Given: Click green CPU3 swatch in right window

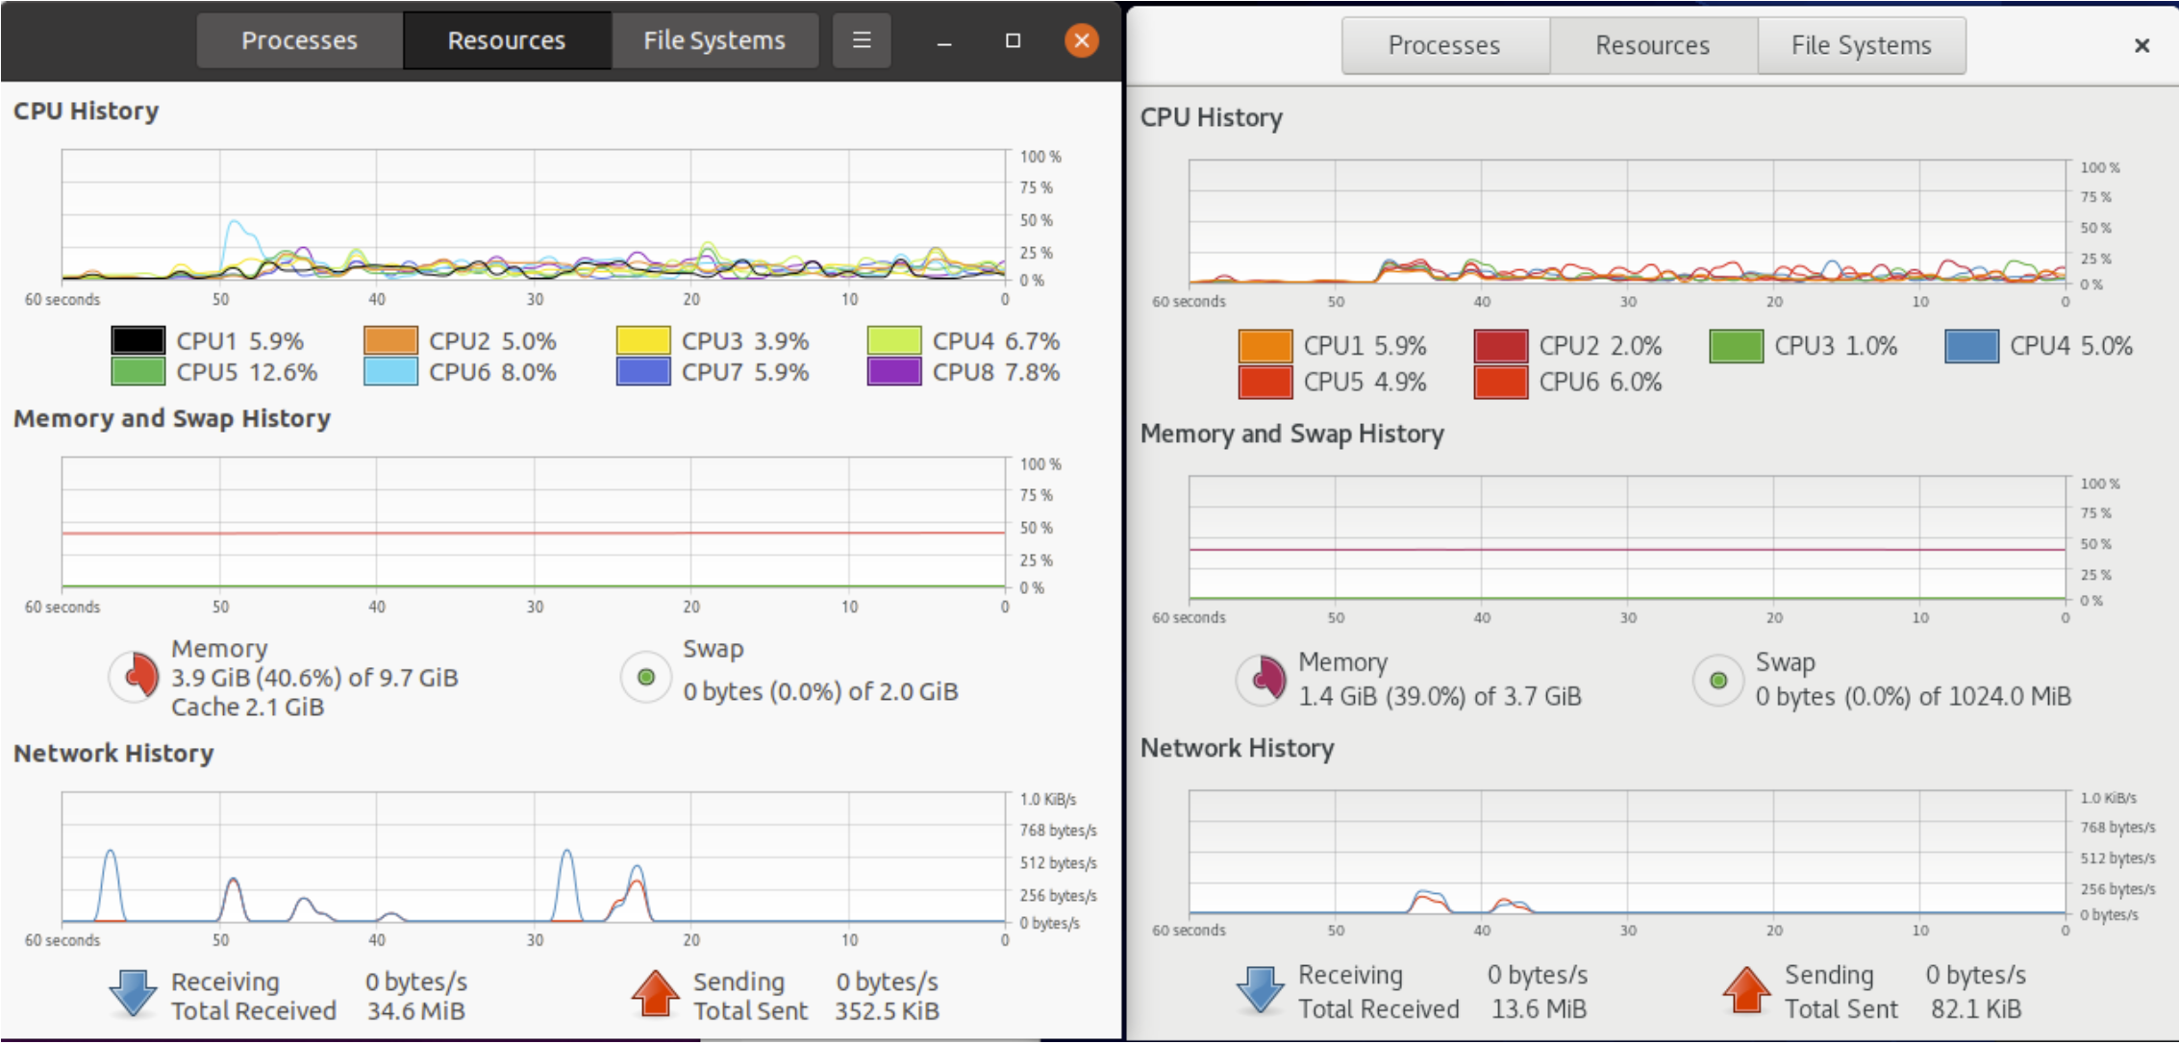Looking at the screenshot, I should click(x=1736, y=346).
